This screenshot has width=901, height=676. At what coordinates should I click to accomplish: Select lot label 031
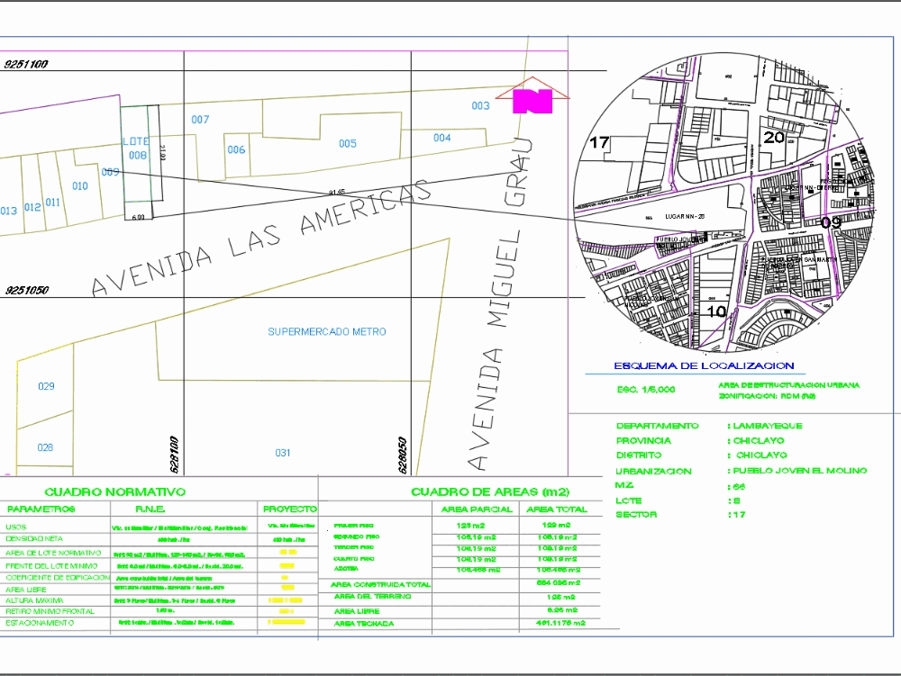tap(282, 454)
